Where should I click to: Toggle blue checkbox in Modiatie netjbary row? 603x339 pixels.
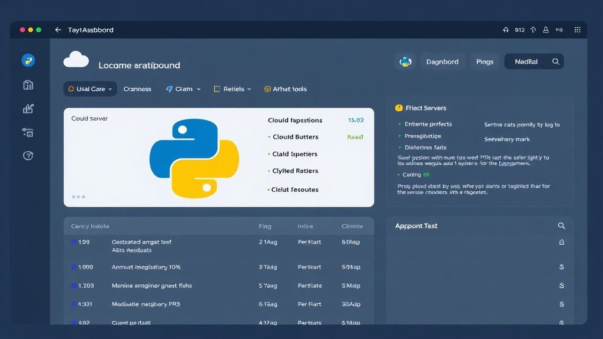tap(74, 304)
